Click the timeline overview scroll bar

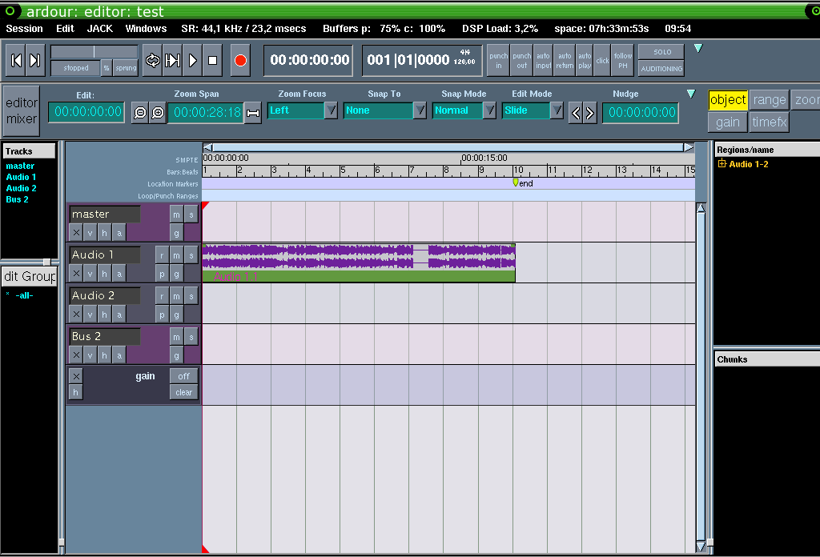pyautogui.click(x=448, y=148)
